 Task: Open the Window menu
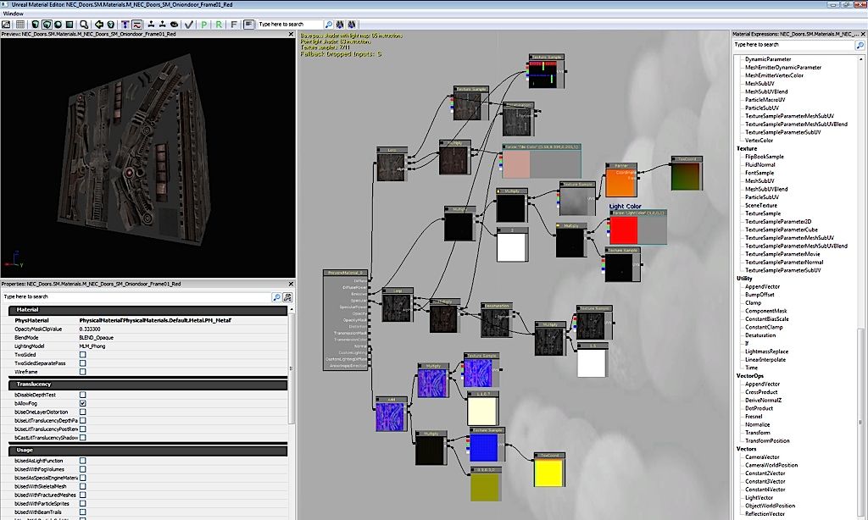pyautogui.click(x=14, y=14)
